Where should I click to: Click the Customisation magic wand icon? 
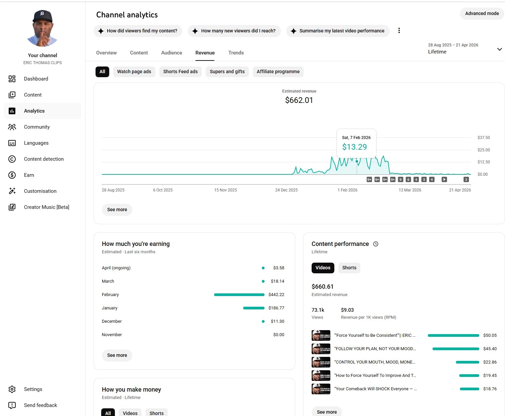tap(12, 191)
